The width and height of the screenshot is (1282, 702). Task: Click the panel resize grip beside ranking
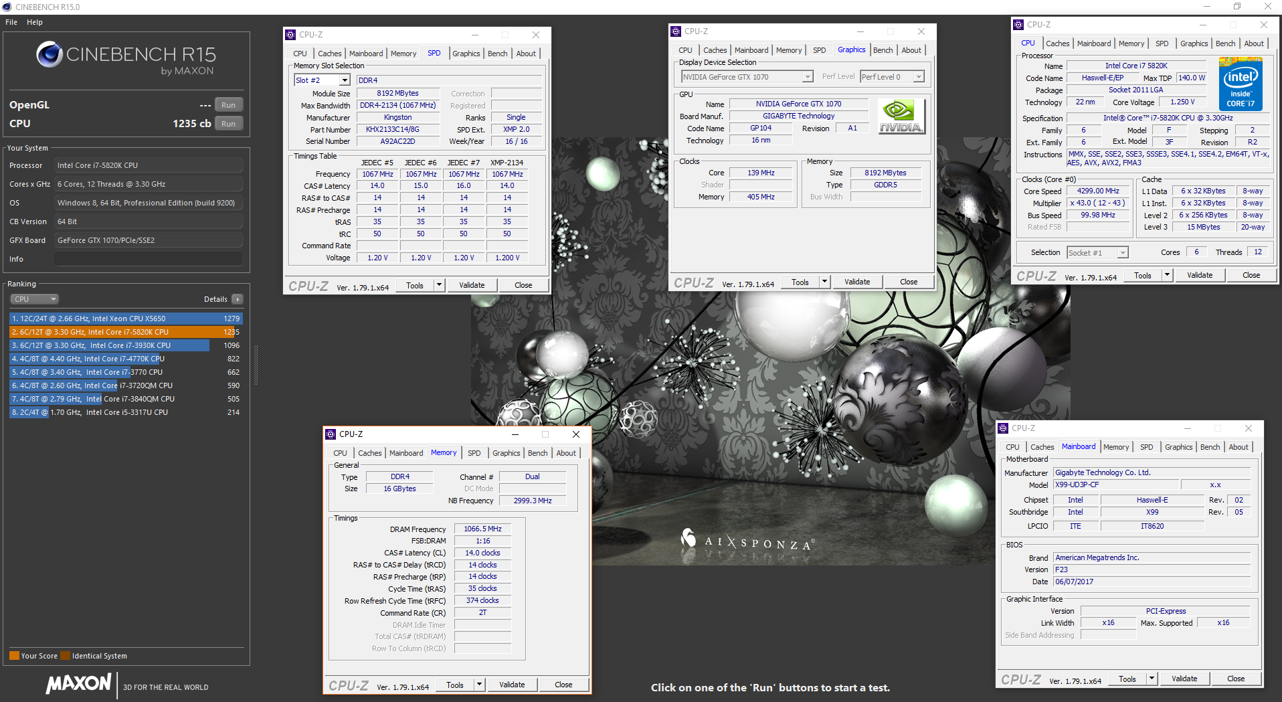256,365
